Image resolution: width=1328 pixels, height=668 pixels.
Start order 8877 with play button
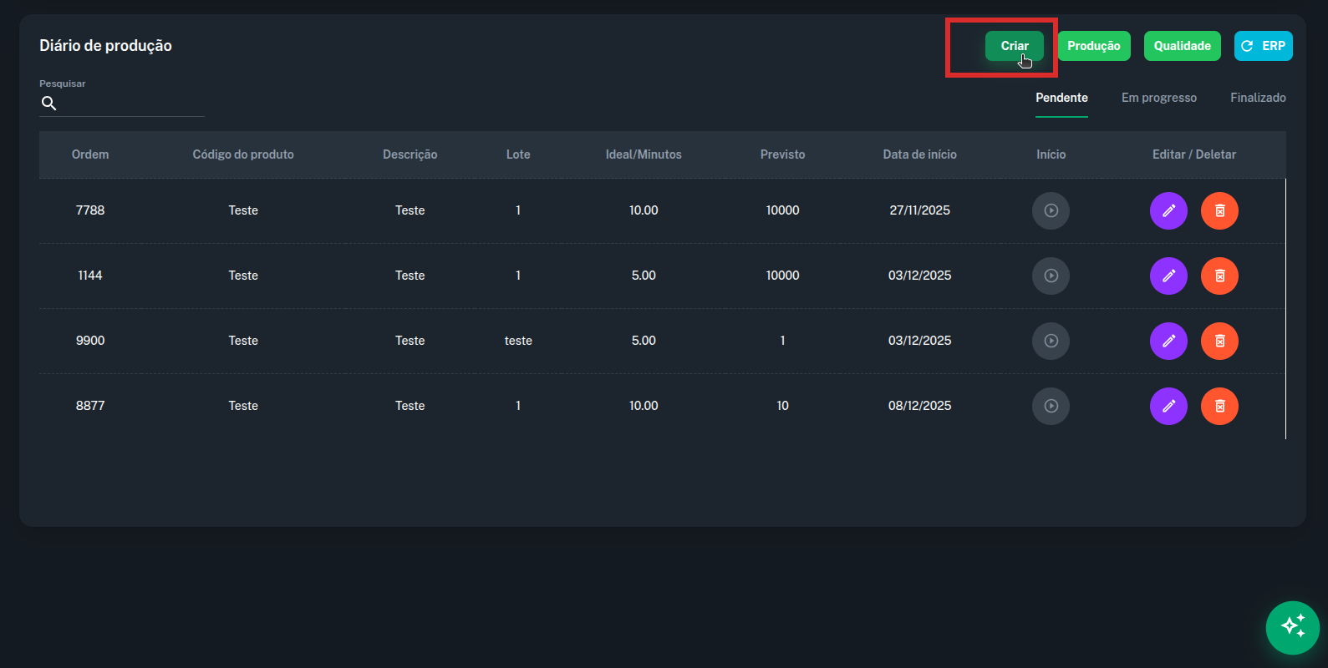coord(1051,406)
